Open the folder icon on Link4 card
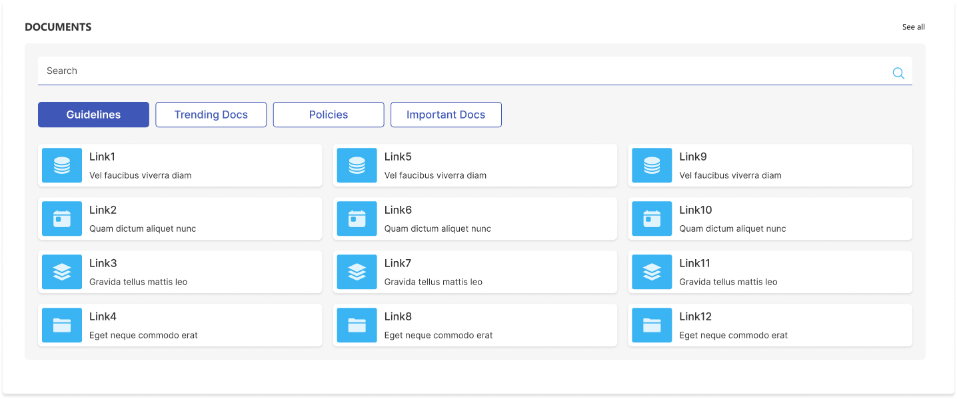 (61, 325)
